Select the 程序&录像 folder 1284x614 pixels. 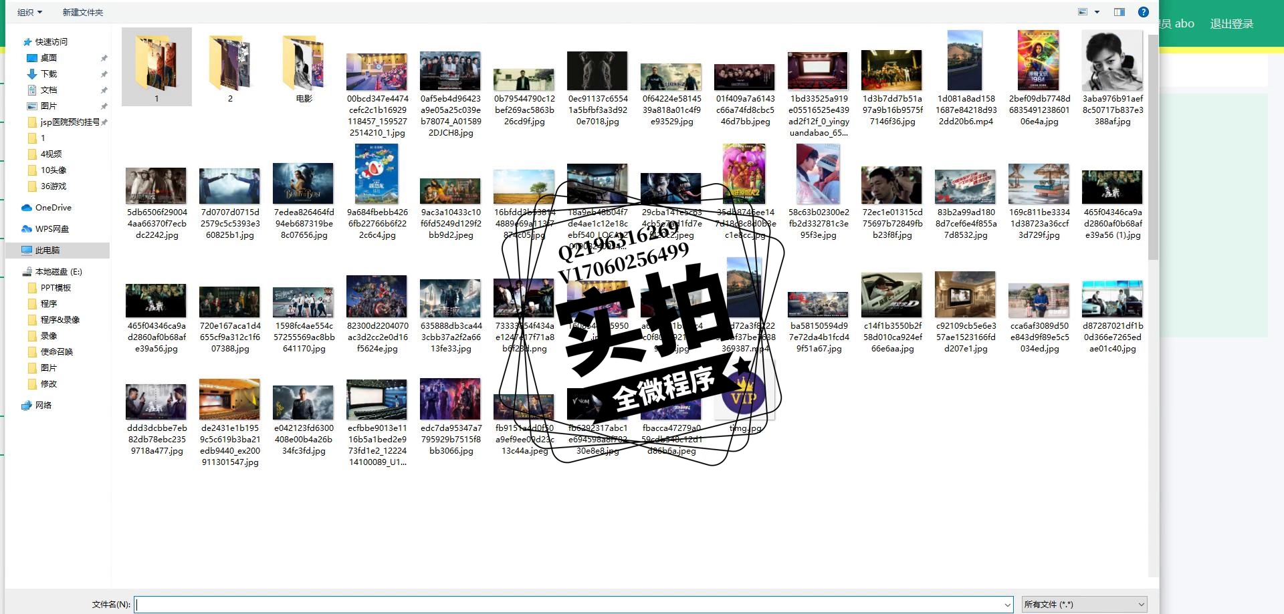tap(60, 320)
